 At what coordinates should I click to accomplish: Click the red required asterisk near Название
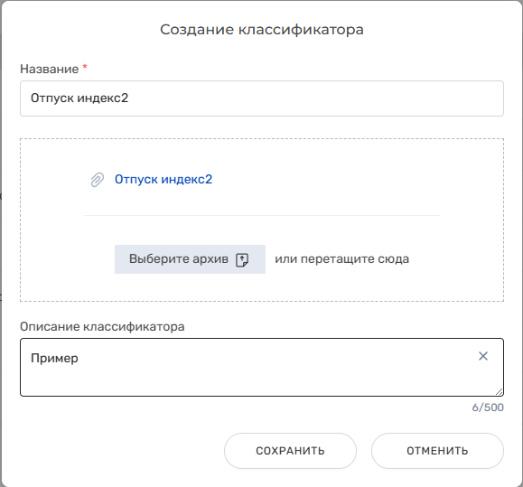(85, 66)
